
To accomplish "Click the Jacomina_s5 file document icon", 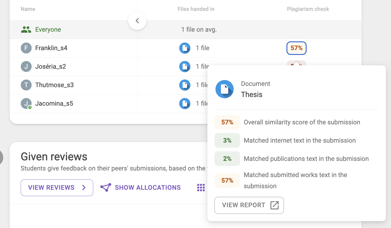I will click(x=185, y=104).
